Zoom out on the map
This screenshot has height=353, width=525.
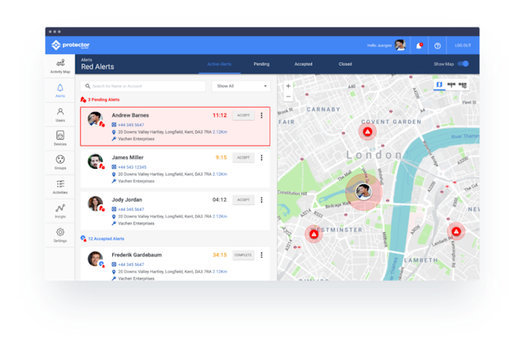[x=288, y=96]
